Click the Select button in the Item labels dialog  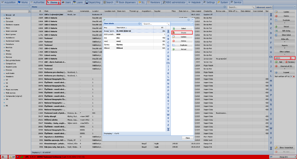point(182,28)
